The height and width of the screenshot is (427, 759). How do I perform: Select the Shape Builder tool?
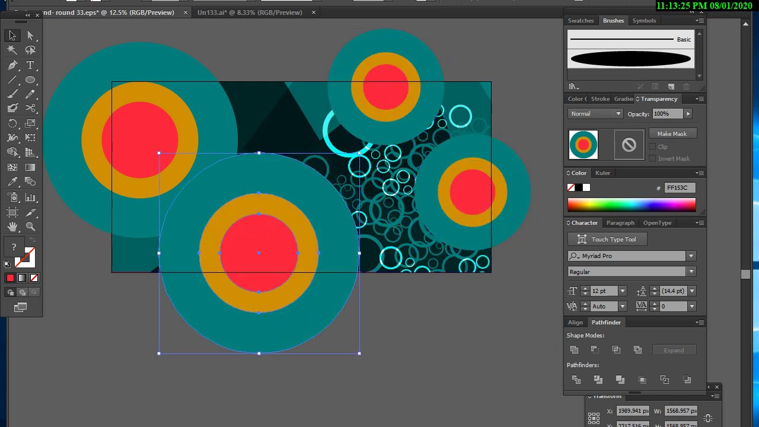pyautogui.click(x=12, y=152)
